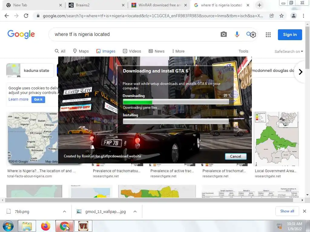Open the GTA VI installer taskbar icon

(83, 226)
